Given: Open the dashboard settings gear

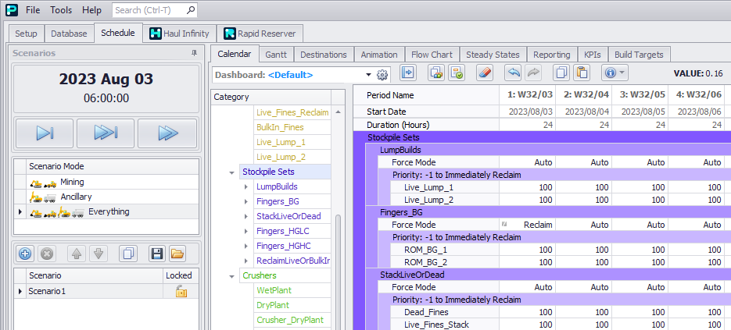Looking at the screenshot, I should point(382,75).
